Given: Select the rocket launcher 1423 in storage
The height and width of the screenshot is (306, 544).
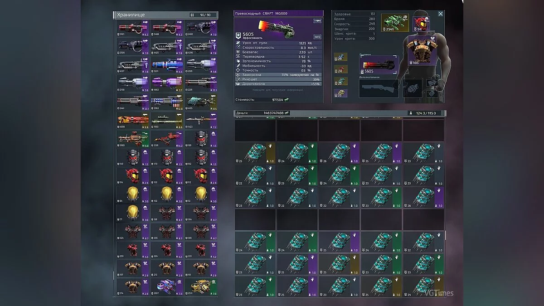Looking at the screenshot, I should pyautogui.click(x=200, y=119).
